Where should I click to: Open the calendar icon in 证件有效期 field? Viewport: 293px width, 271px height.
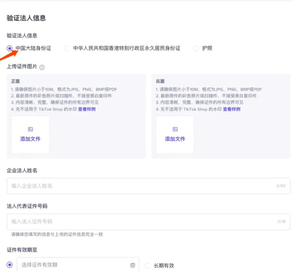click(133, 265)
